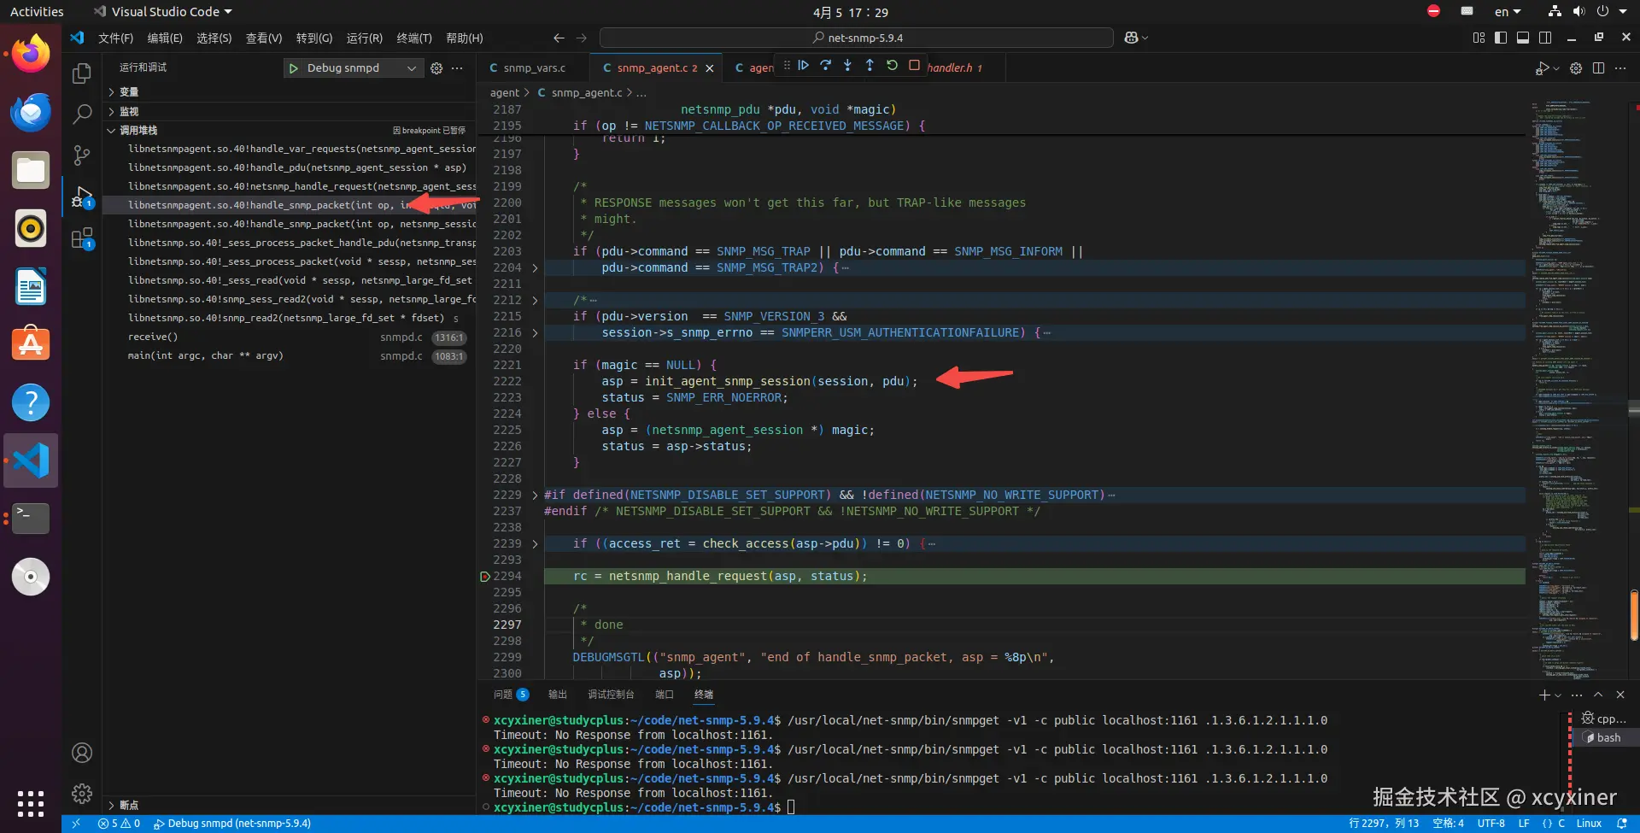Image resolution: width=1640 pixels, height=833 pixels.
Task: Unfold the collapsed code at line 2239
Action: point(536,544)
